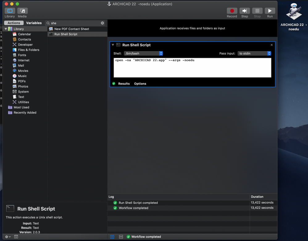Collapse the Library tree disclosure triangle

point(6,29)
